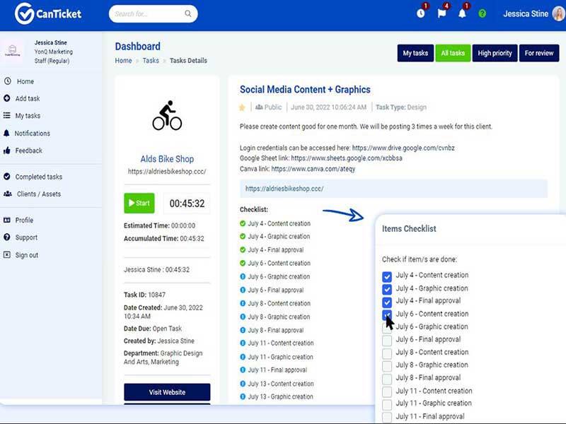Click the Feedback thumbs-up icon
566x424 pixels.
tap(7, 151)
